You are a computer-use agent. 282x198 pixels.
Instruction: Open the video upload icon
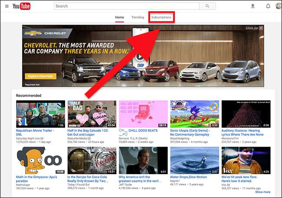coord(253,6)
